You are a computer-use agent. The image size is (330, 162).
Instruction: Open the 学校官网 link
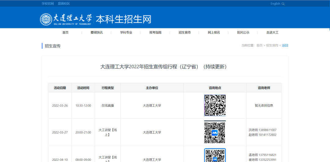point(48,4)
